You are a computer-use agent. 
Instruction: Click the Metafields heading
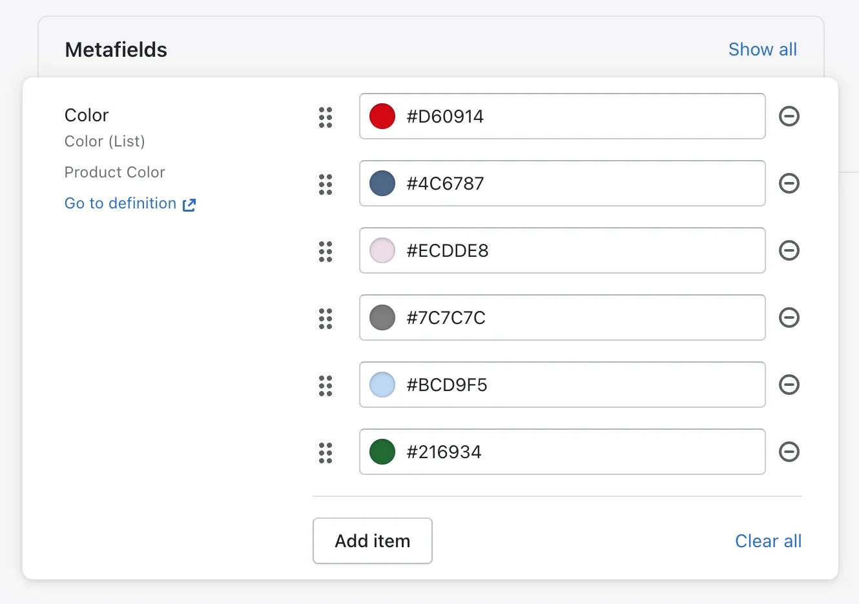(116, 50)
